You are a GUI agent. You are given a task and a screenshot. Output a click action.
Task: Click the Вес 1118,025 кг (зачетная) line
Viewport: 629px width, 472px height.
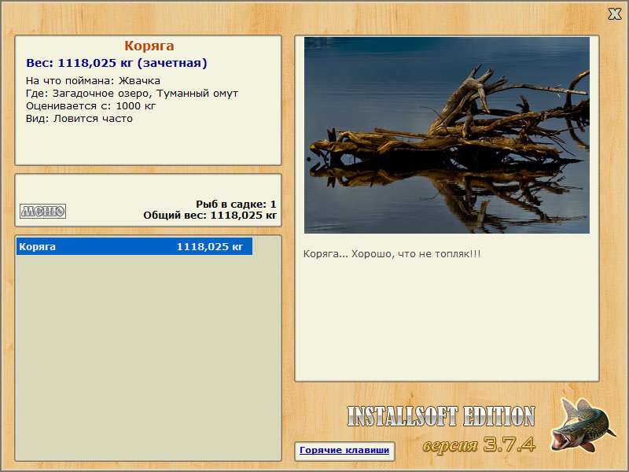coord(116,63)
